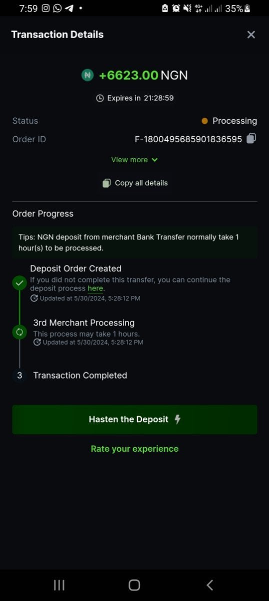Tap the green checkmark Deposit Order Created step
269x601 pixels.
pyautogui.click(x=19, y=283)
